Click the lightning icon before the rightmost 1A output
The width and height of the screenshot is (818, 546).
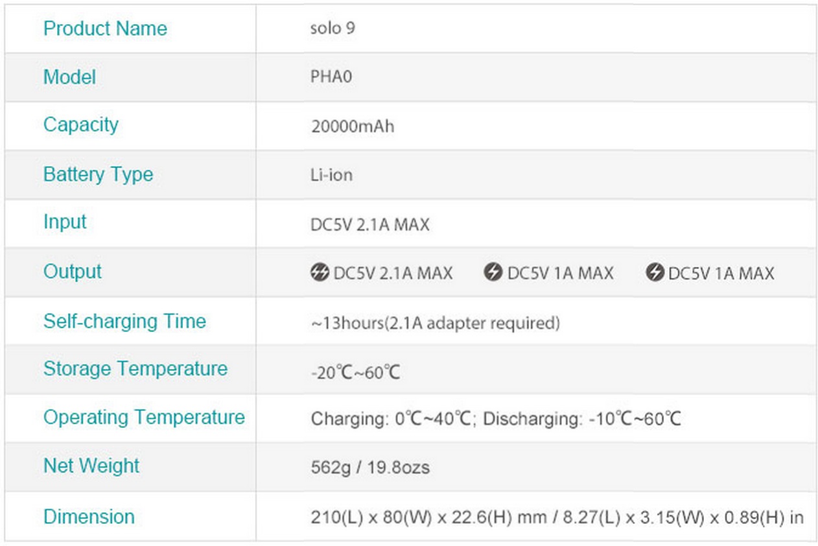pos(655,272)
